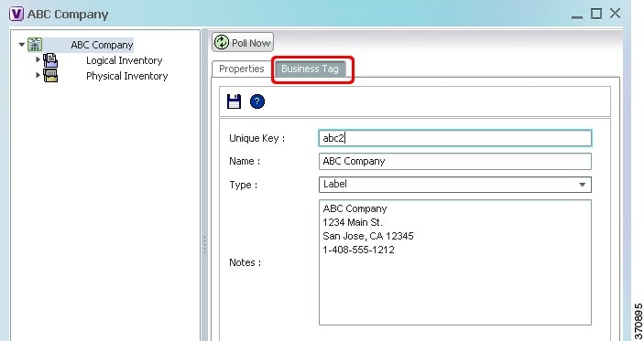Collapse the ABC Company tree node

[x=22, y=44]
